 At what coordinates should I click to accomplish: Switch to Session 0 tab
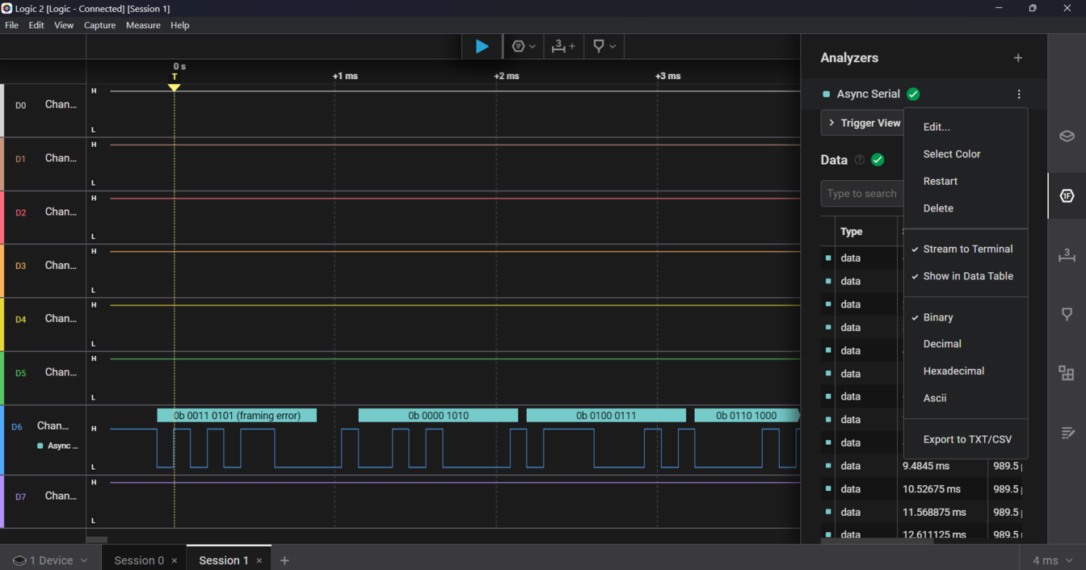(x=139, y=560)
